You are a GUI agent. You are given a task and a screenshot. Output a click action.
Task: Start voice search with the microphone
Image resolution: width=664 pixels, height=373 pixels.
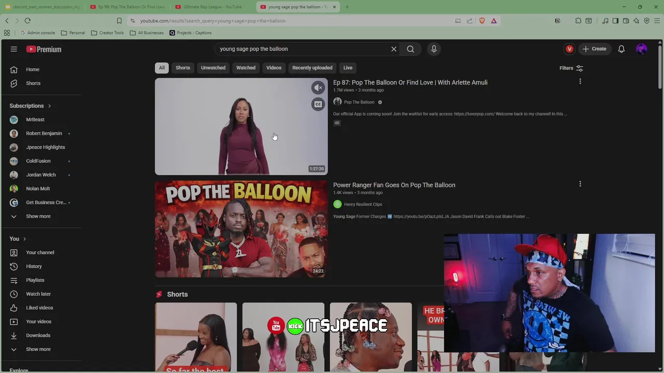434,49
